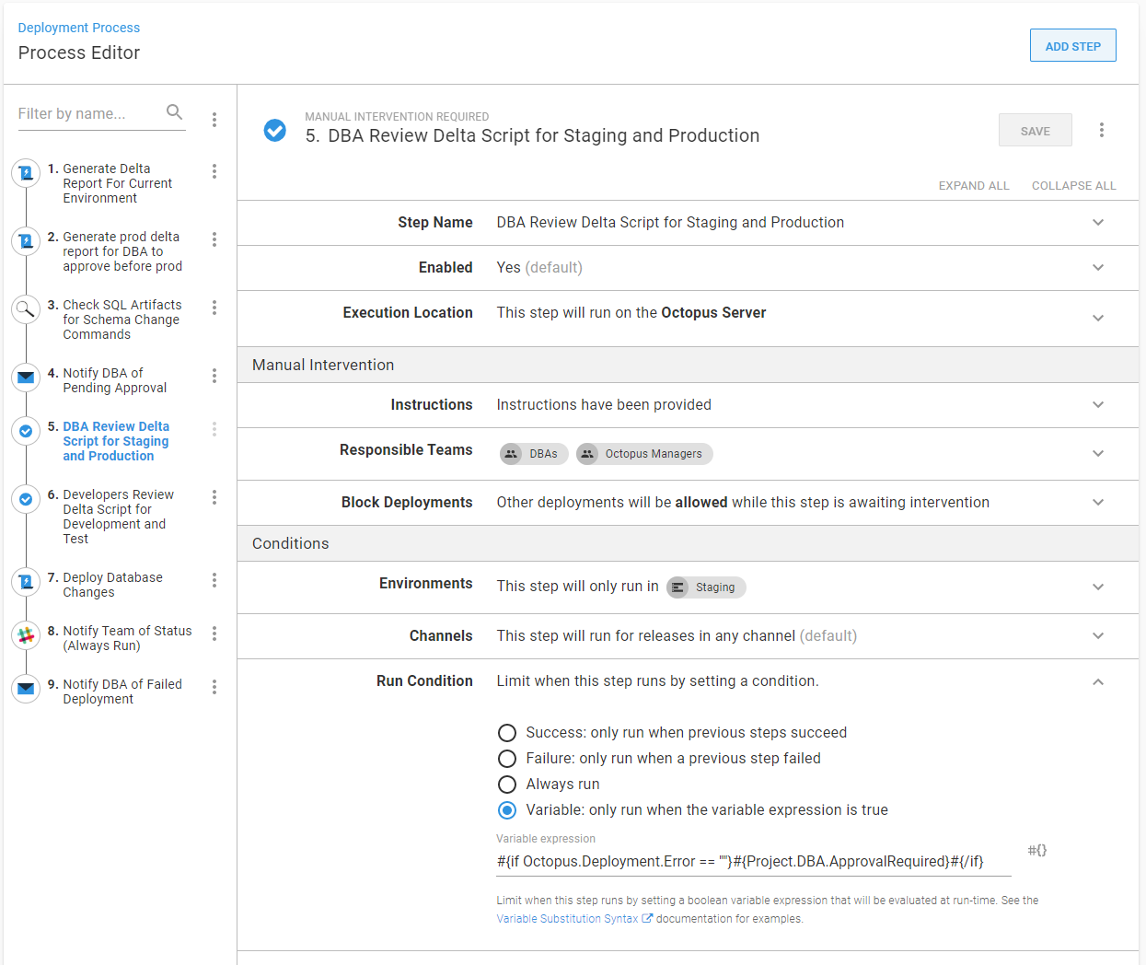Click the Slack icon for Notify Team of Status

click(26, 634)
